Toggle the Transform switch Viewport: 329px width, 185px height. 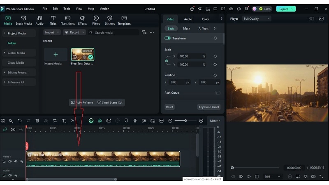[167, 38]
